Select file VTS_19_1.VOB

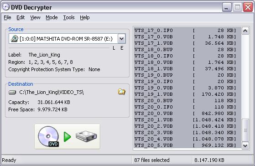[187, 94]
